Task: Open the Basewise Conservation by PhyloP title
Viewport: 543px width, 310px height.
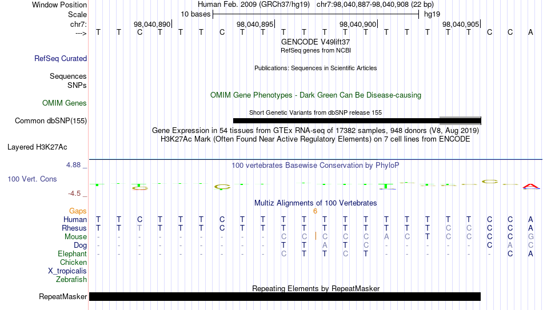Action: pyautogui.click(x=316, y=166)
